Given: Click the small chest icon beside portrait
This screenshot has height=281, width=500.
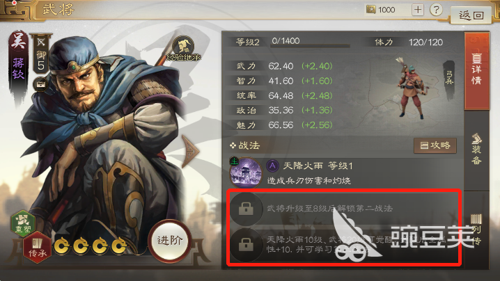Looking at the screenshot, I should (40, 85).
